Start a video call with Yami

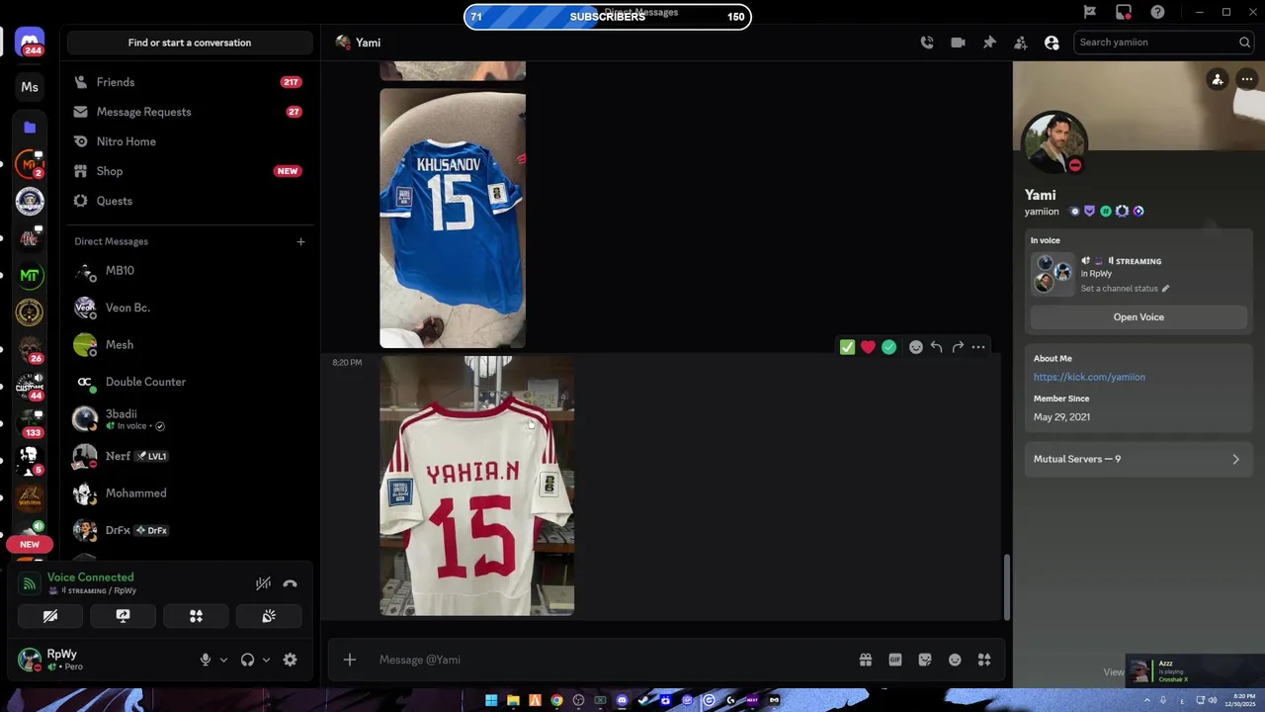pyautogui.click(x=958, y=43)
